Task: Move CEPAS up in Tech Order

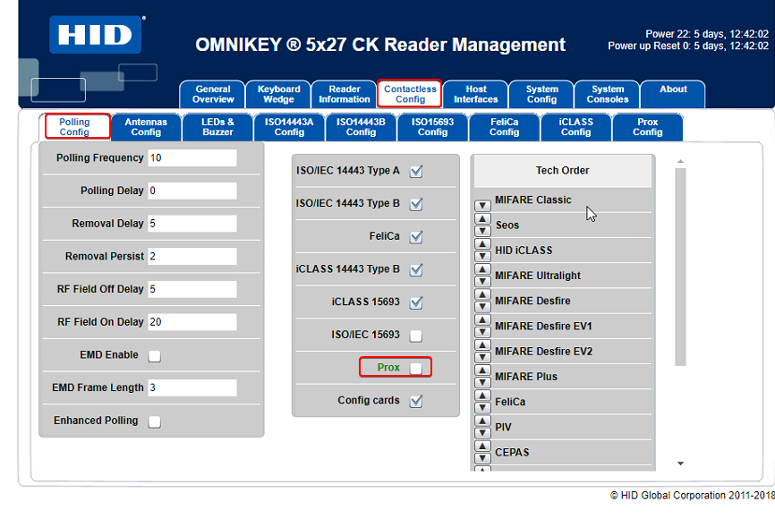Action: 482,446
